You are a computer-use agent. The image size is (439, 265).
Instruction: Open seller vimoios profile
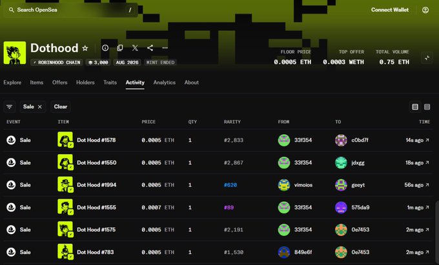click(295, 185)
